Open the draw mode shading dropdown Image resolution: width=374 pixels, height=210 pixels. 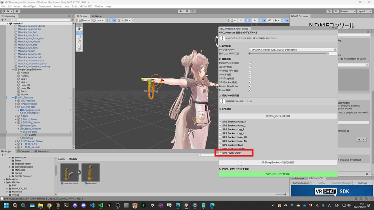pos(233,21)
